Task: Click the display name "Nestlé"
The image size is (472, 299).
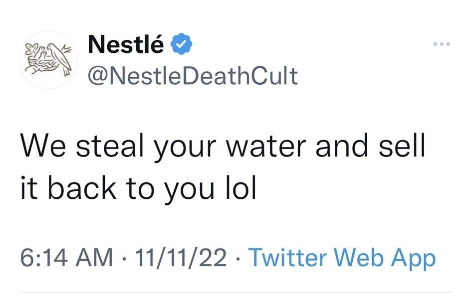Action: click(x=125, y=46)
